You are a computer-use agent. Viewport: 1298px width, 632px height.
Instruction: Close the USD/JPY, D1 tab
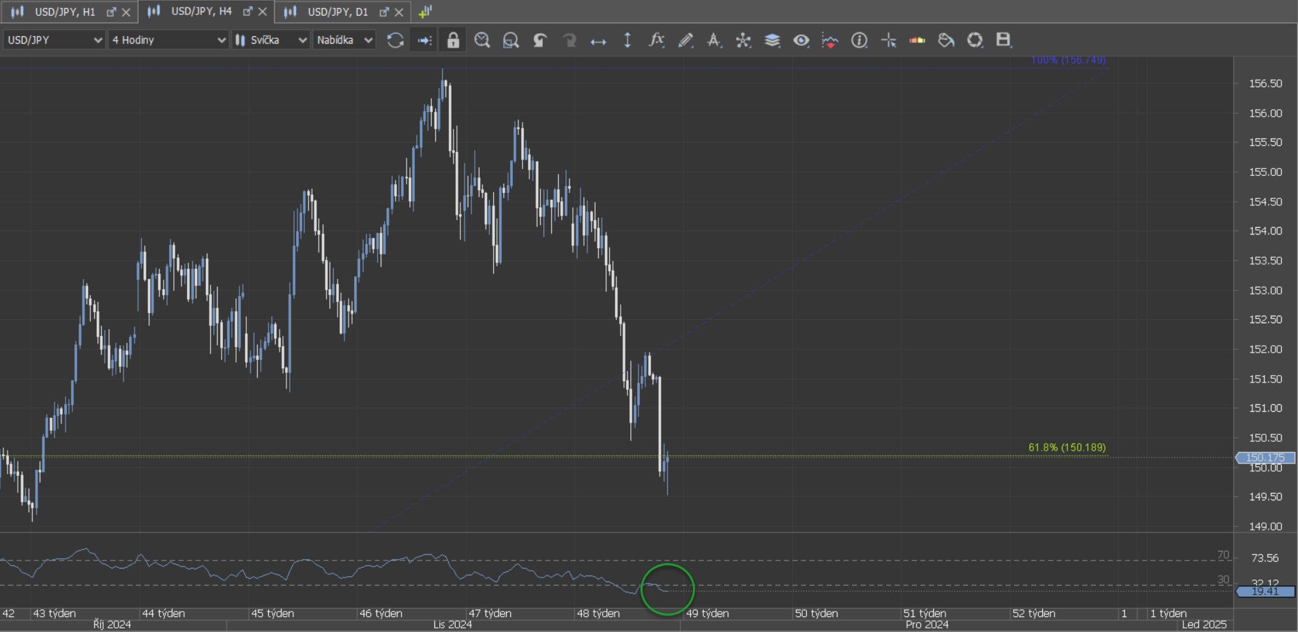point(399,12)
